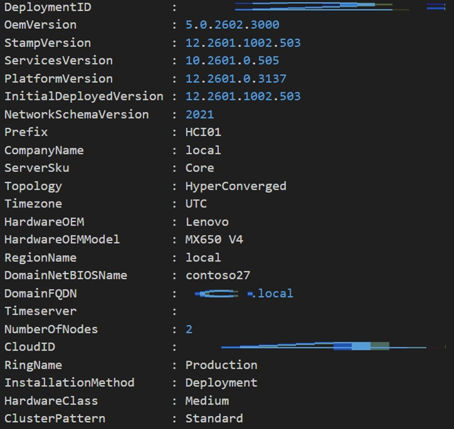The width and height of the screenshot is (454, 429).
Task: Click the Timezone value UTC
Action: point(196,204)
